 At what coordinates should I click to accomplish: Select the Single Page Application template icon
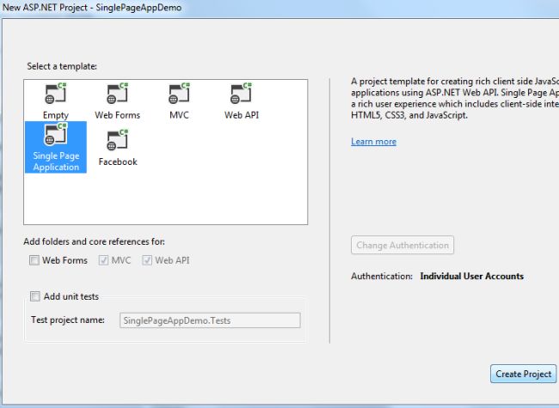[x=56, y=135]
